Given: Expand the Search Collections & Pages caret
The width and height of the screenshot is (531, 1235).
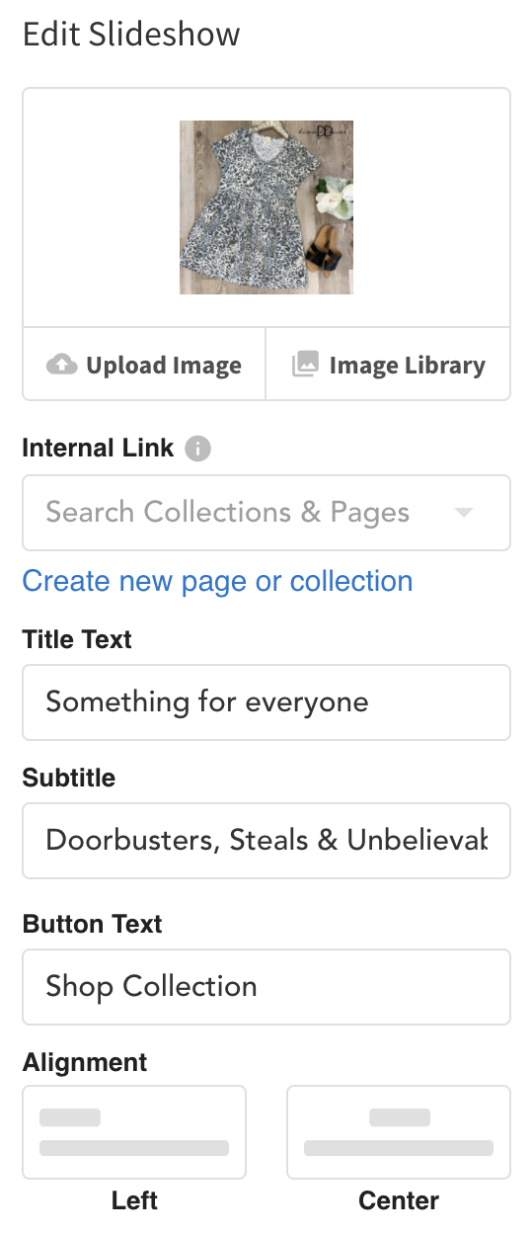Looking at the screenshot, I should point(463,513).
